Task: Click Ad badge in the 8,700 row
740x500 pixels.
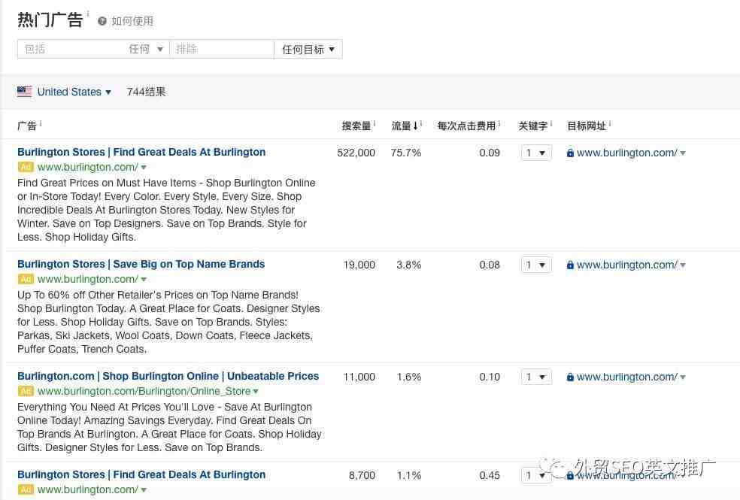Action: click(26, 489)
